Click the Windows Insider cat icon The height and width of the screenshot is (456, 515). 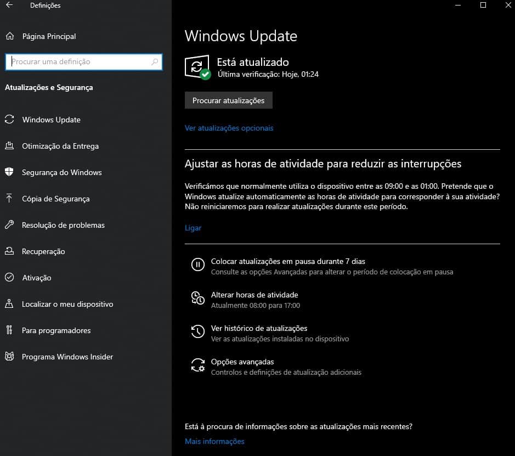click(9, 356)
